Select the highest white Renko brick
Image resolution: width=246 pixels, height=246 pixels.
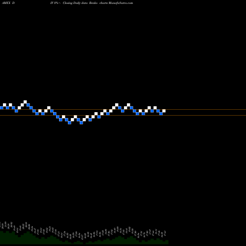(25, 102)
